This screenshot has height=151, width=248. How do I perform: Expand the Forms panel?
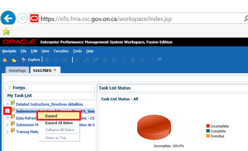pyautogui.click(x=10, y=88)
